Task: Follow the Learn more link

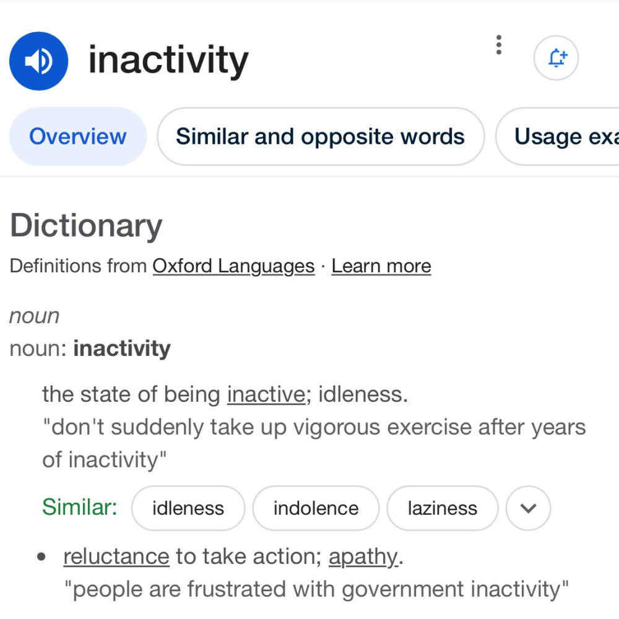Action: pos(381,266)
